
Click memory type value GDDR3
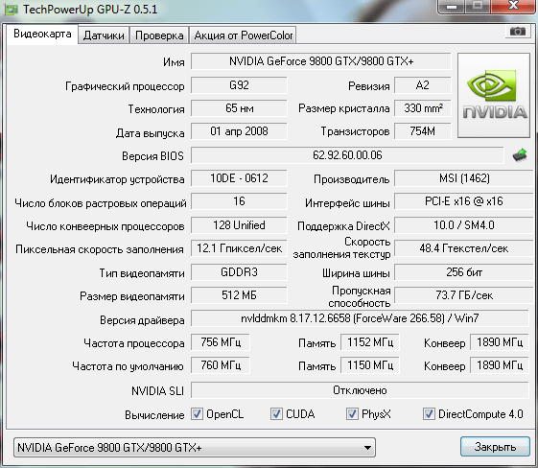point(239,272)
